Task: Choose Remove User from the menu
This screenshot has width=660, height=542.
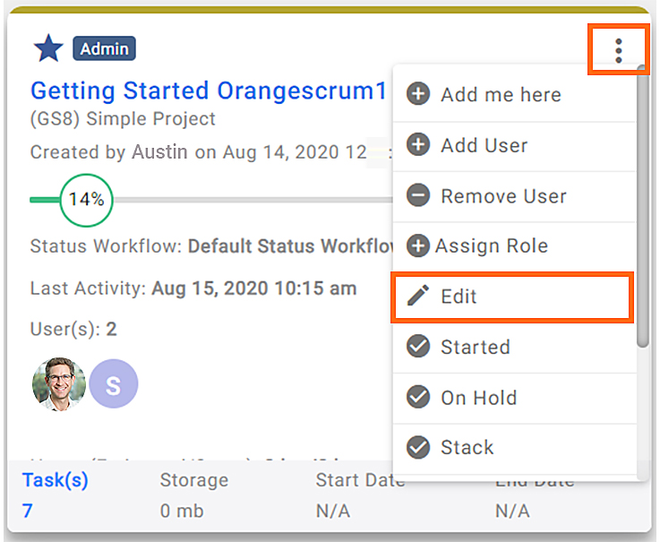Action: [514, 197]
